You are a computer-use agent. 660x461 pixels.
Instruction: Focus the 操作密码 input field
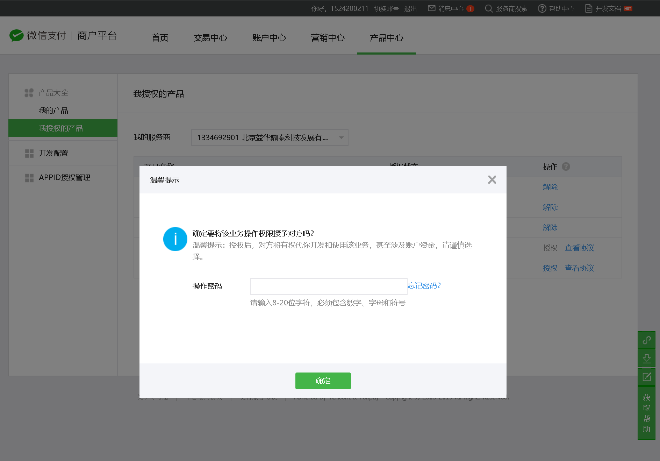(x=329, y=286)
